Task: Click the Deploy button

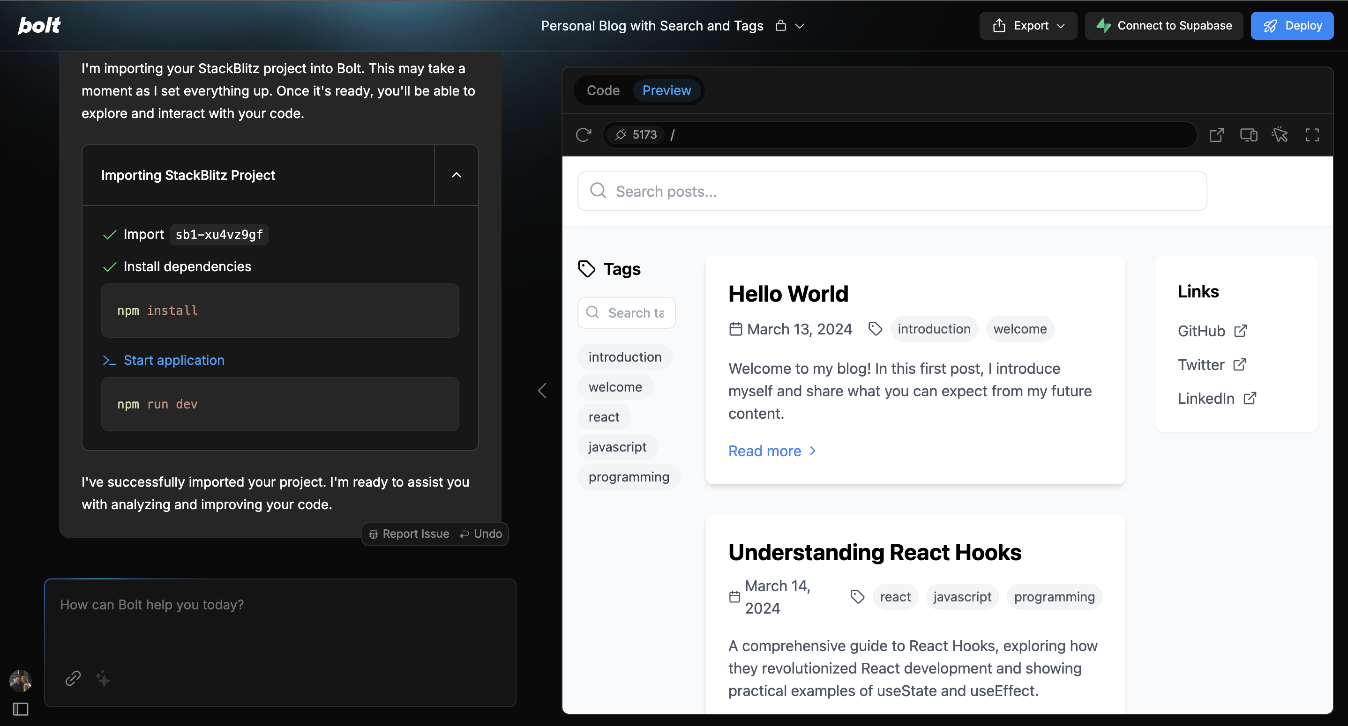Action: (x=1291, y=26)
